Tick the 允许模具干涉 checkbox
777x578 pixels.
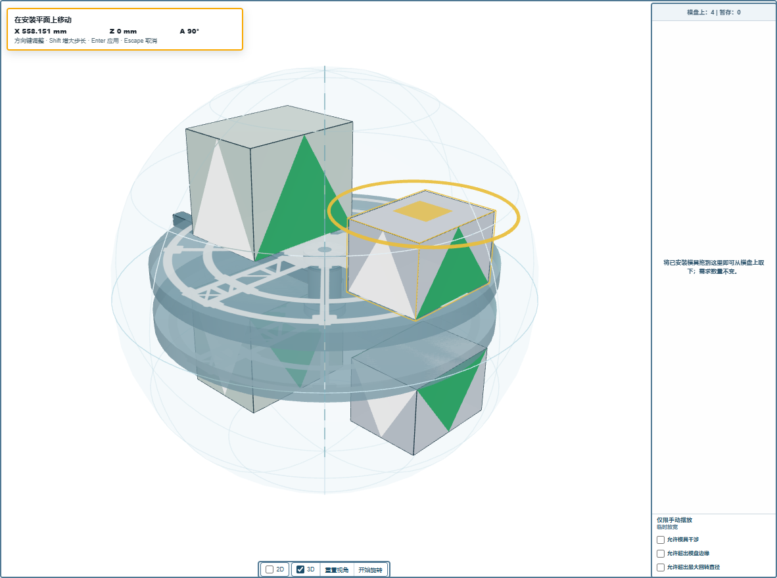coord(661,540)
